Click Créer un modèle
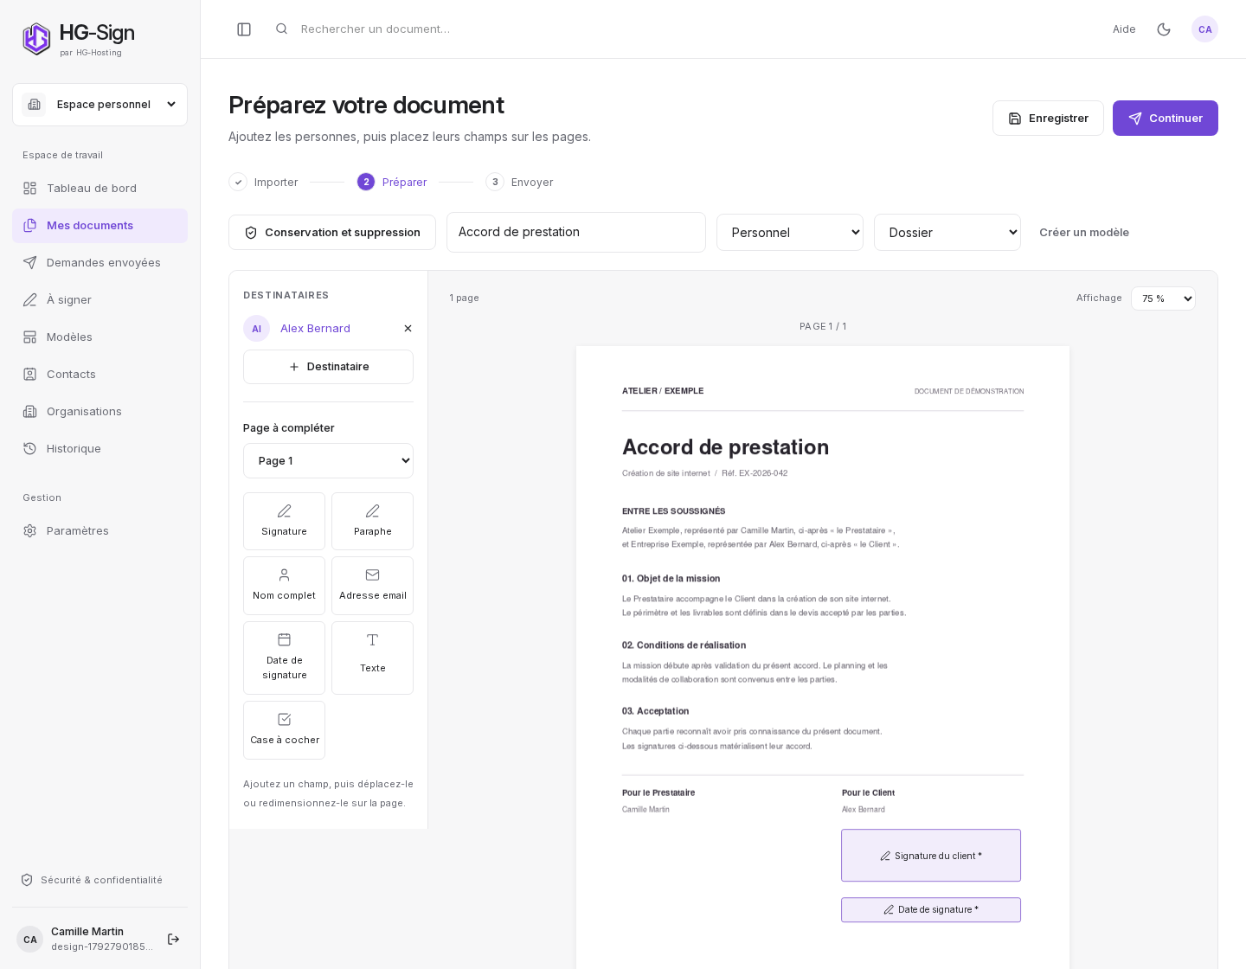This screenshot has height=969, width=1246. coord(1084,233)
